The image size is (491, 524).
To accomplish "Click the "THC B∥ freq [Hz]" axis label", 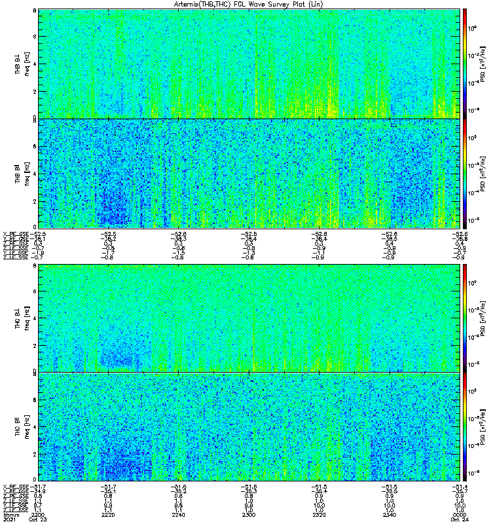I will coord(22,427).
